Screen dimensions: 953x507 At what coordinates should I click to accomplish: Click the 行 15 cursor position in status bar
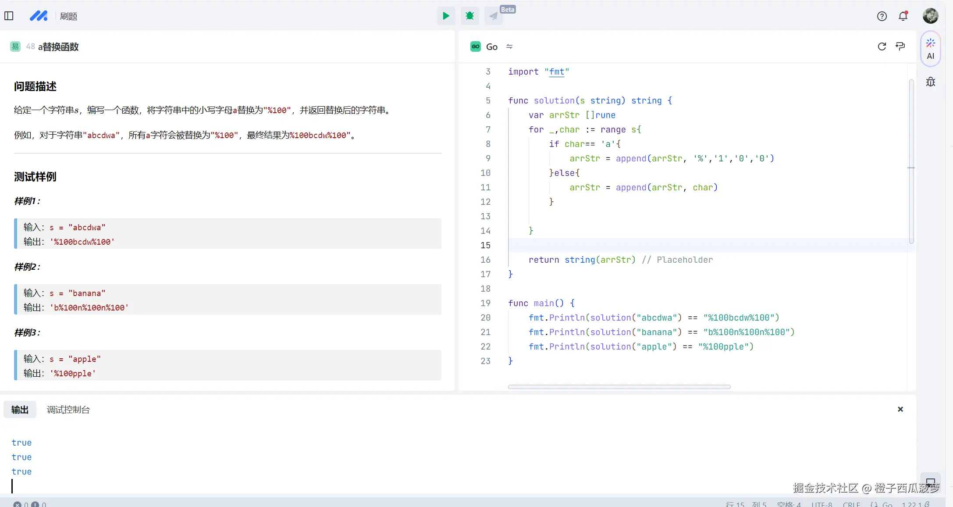pyautogui.click(x=735, y=504)
